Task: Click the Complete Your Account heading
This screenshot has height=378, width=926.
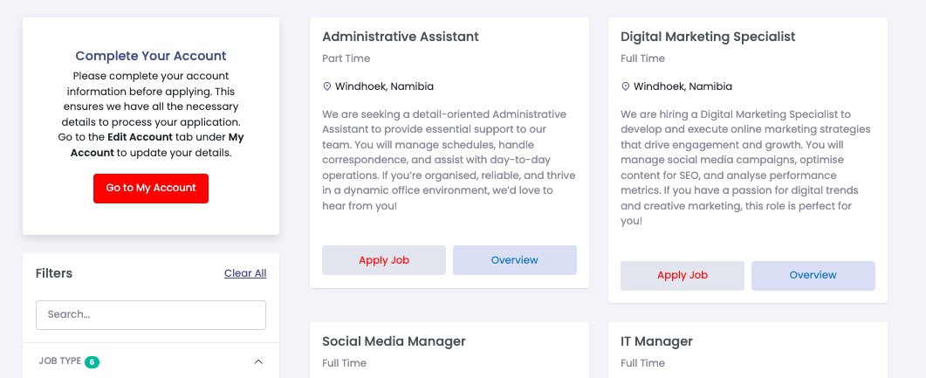Action: click(151, 56)
